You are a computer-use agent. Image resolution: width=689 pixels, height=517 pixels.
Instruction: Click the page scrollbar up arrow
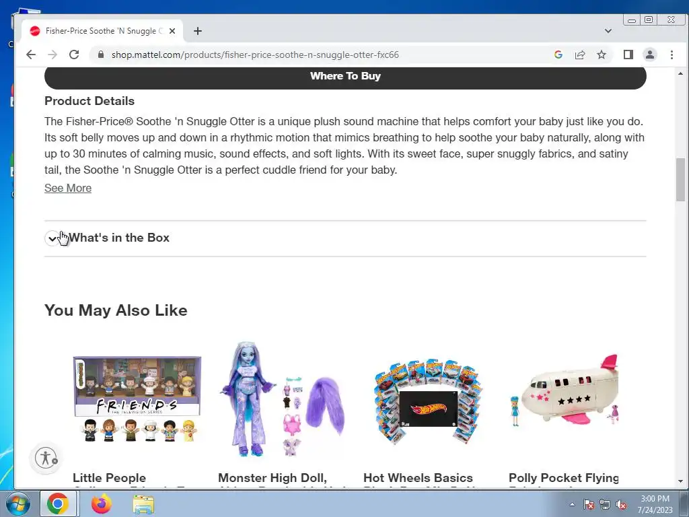[680, 73]
